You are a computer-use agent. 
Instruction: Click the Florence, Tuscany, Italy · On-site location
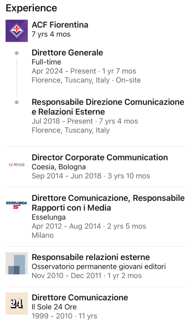[x=86, y=80]
